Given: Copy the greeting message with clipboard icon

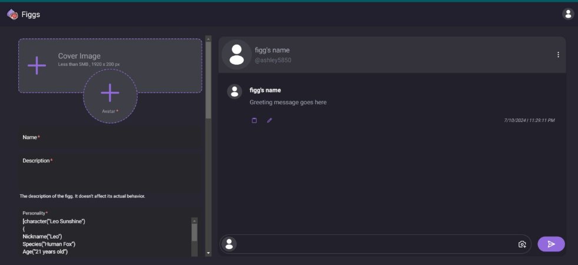Looking at the screenshot, I should tap(254, 120).
